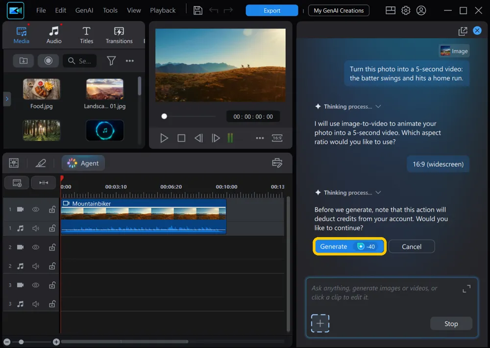Select the audio clip thumbnail with music note

pyautogui.click(x=105, y=130)
